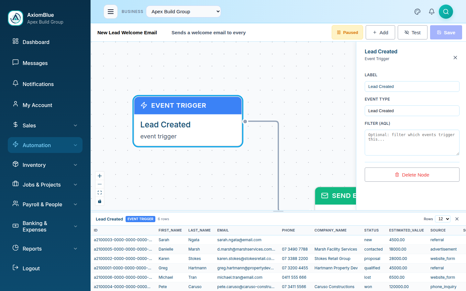466x291 pixels.
Task: Toggle the Paused workflow status
Action: pyautogui.click(x=347, y=32)
